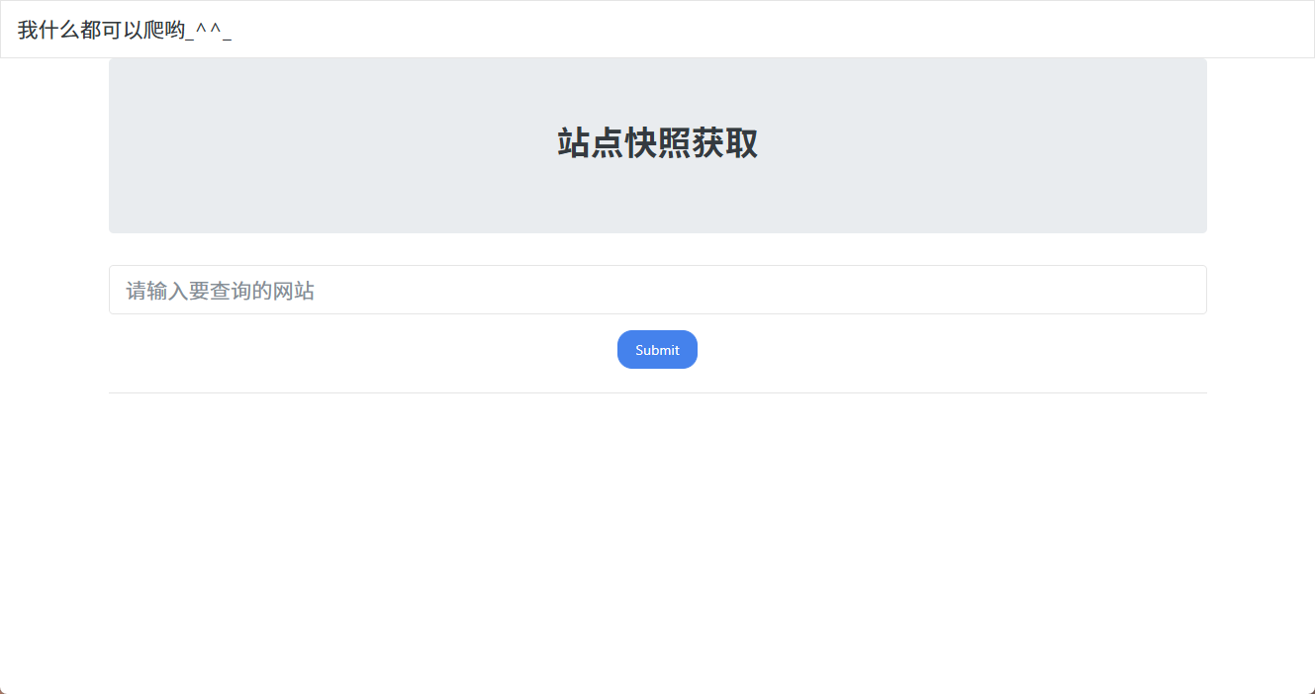Click the Submit label on the rounded button
This screenshot has height=694, width=1315.
657,350
